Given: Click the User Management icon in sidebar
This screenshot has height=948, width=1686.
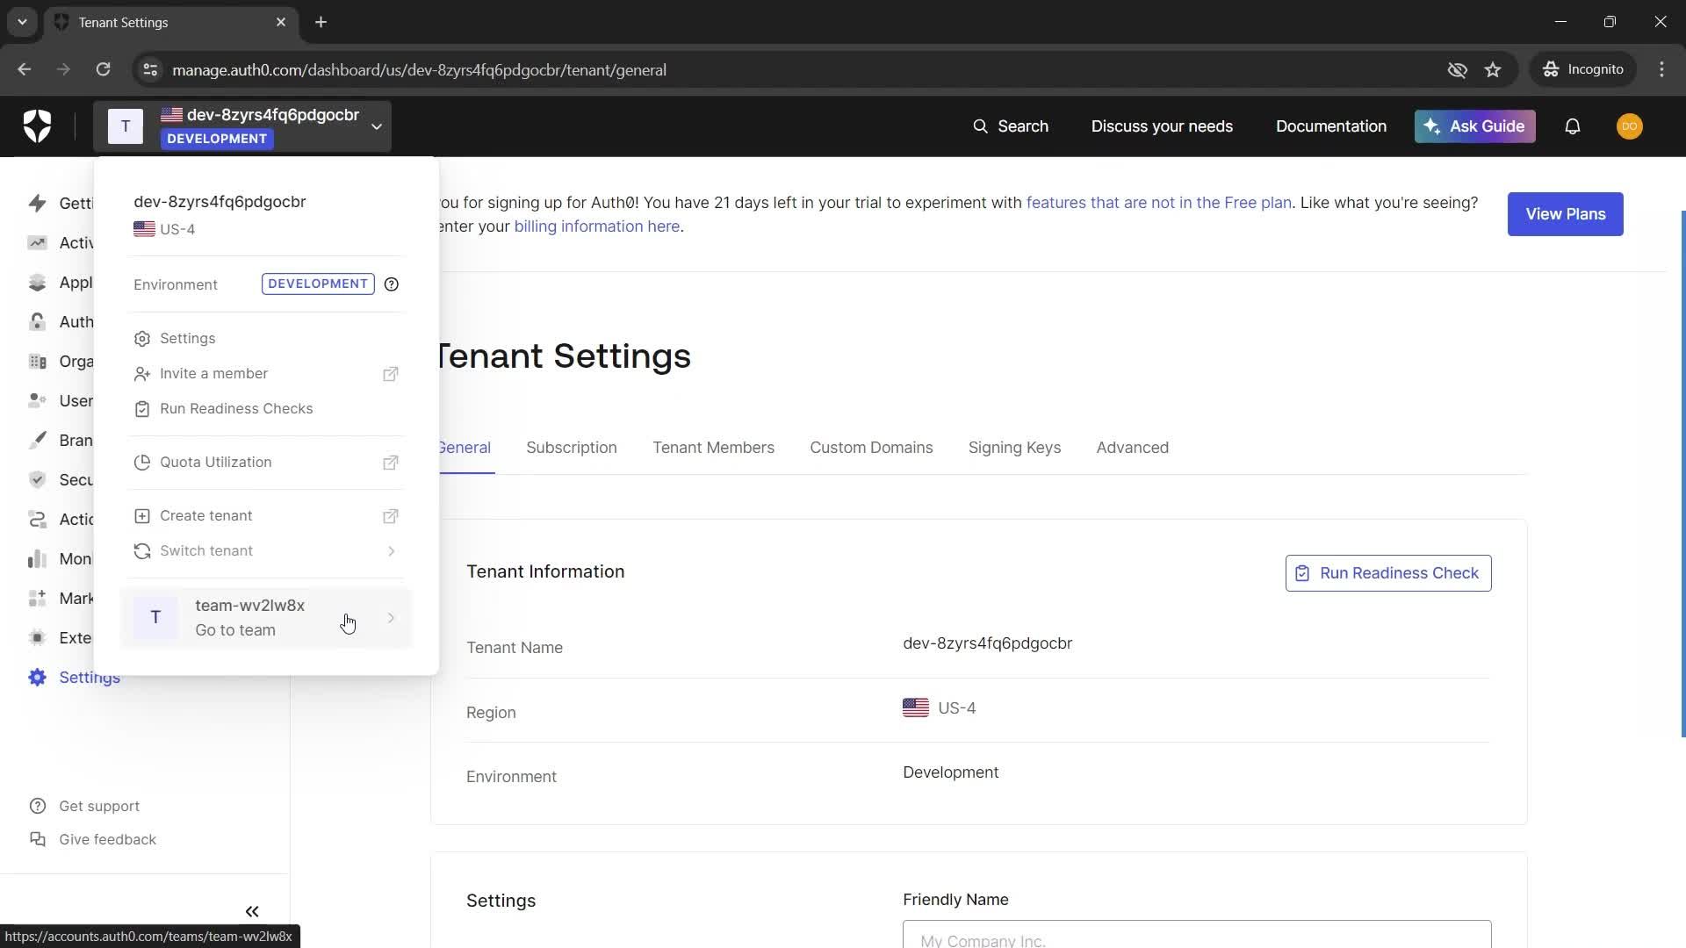Looking at the screenshot, I should coord(37,401).
